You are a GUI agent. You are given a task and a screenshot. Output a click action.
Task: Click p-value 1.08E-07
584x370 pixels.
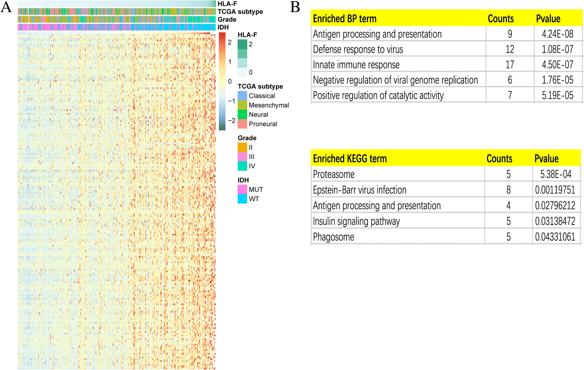(557, 49)
